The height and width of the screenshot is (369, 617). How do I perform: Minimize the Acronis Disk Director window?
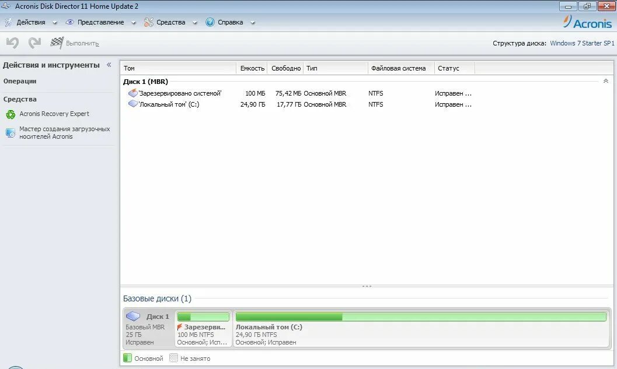568,6
